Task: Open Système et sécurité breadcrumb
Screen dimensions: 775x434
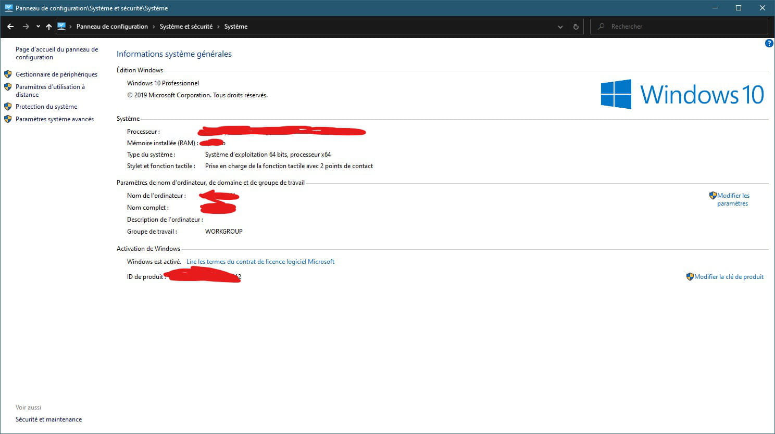Action: pos(186,27)
